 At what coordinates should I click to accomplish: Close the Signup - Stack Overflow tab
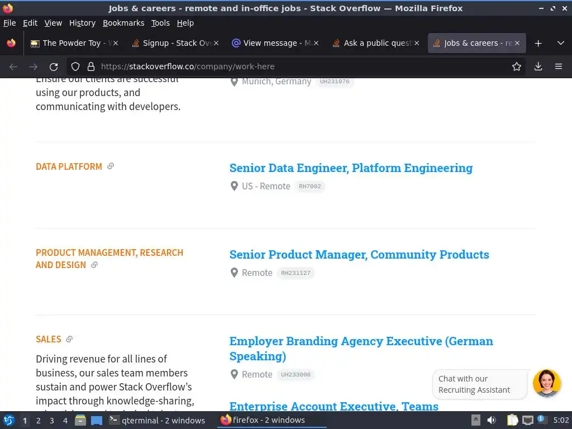[x=216, y=43]
